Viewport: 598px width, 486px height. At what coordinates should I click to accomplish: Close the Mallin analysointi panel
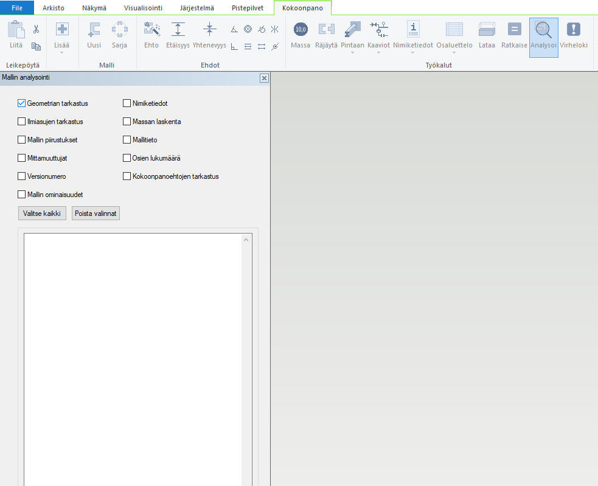click(263, 78)
